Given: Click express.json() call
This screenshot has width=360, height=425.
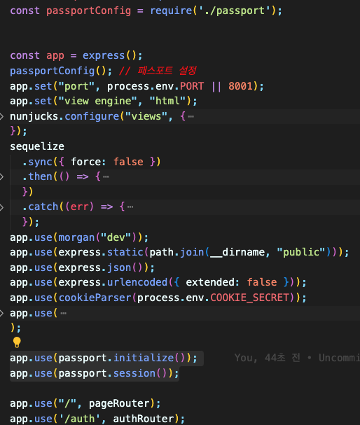Looking at the screenshot, I should coord(101,267).
